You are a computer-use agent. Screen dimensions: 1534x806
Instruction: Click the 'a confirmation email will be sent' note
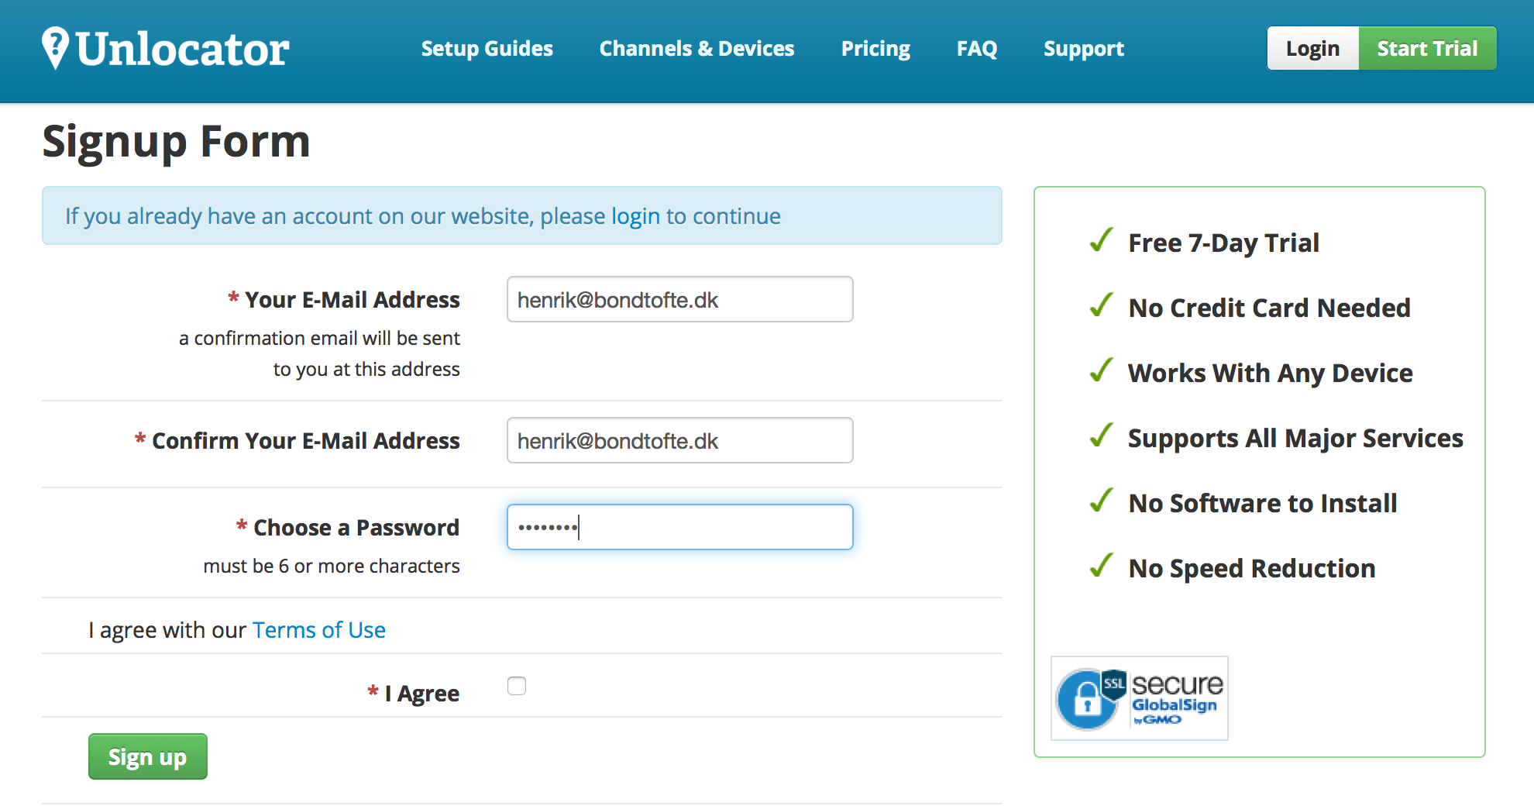(319, 339)
